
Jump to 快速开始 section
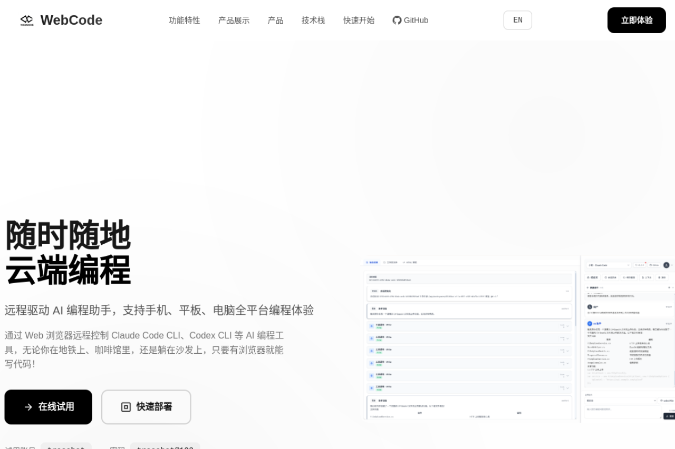359,20
